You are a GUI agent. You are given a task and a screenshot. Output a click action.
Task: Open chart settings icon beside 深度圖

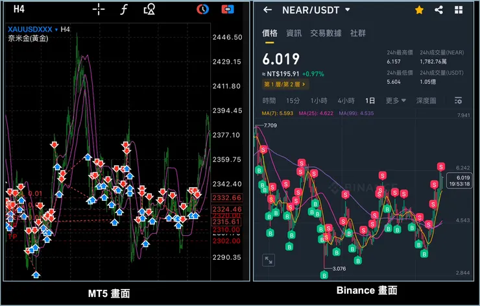pos(458,100)
